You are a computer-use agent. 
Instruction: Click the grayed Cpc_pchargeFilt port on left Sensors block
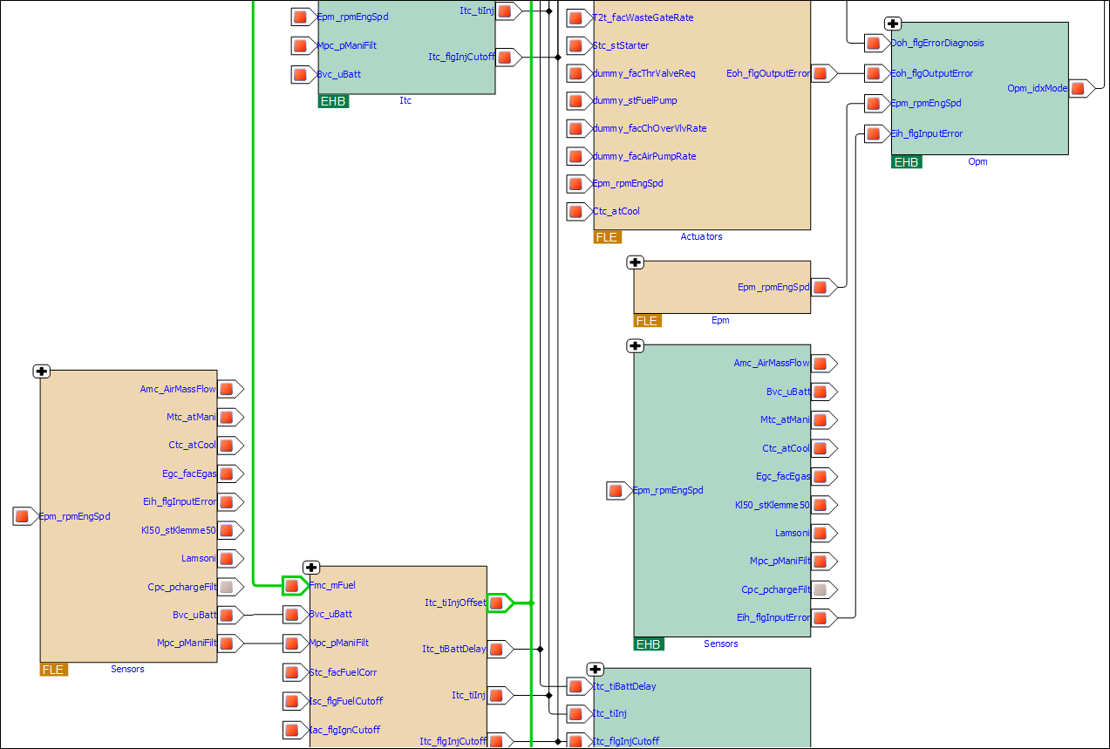229,587
